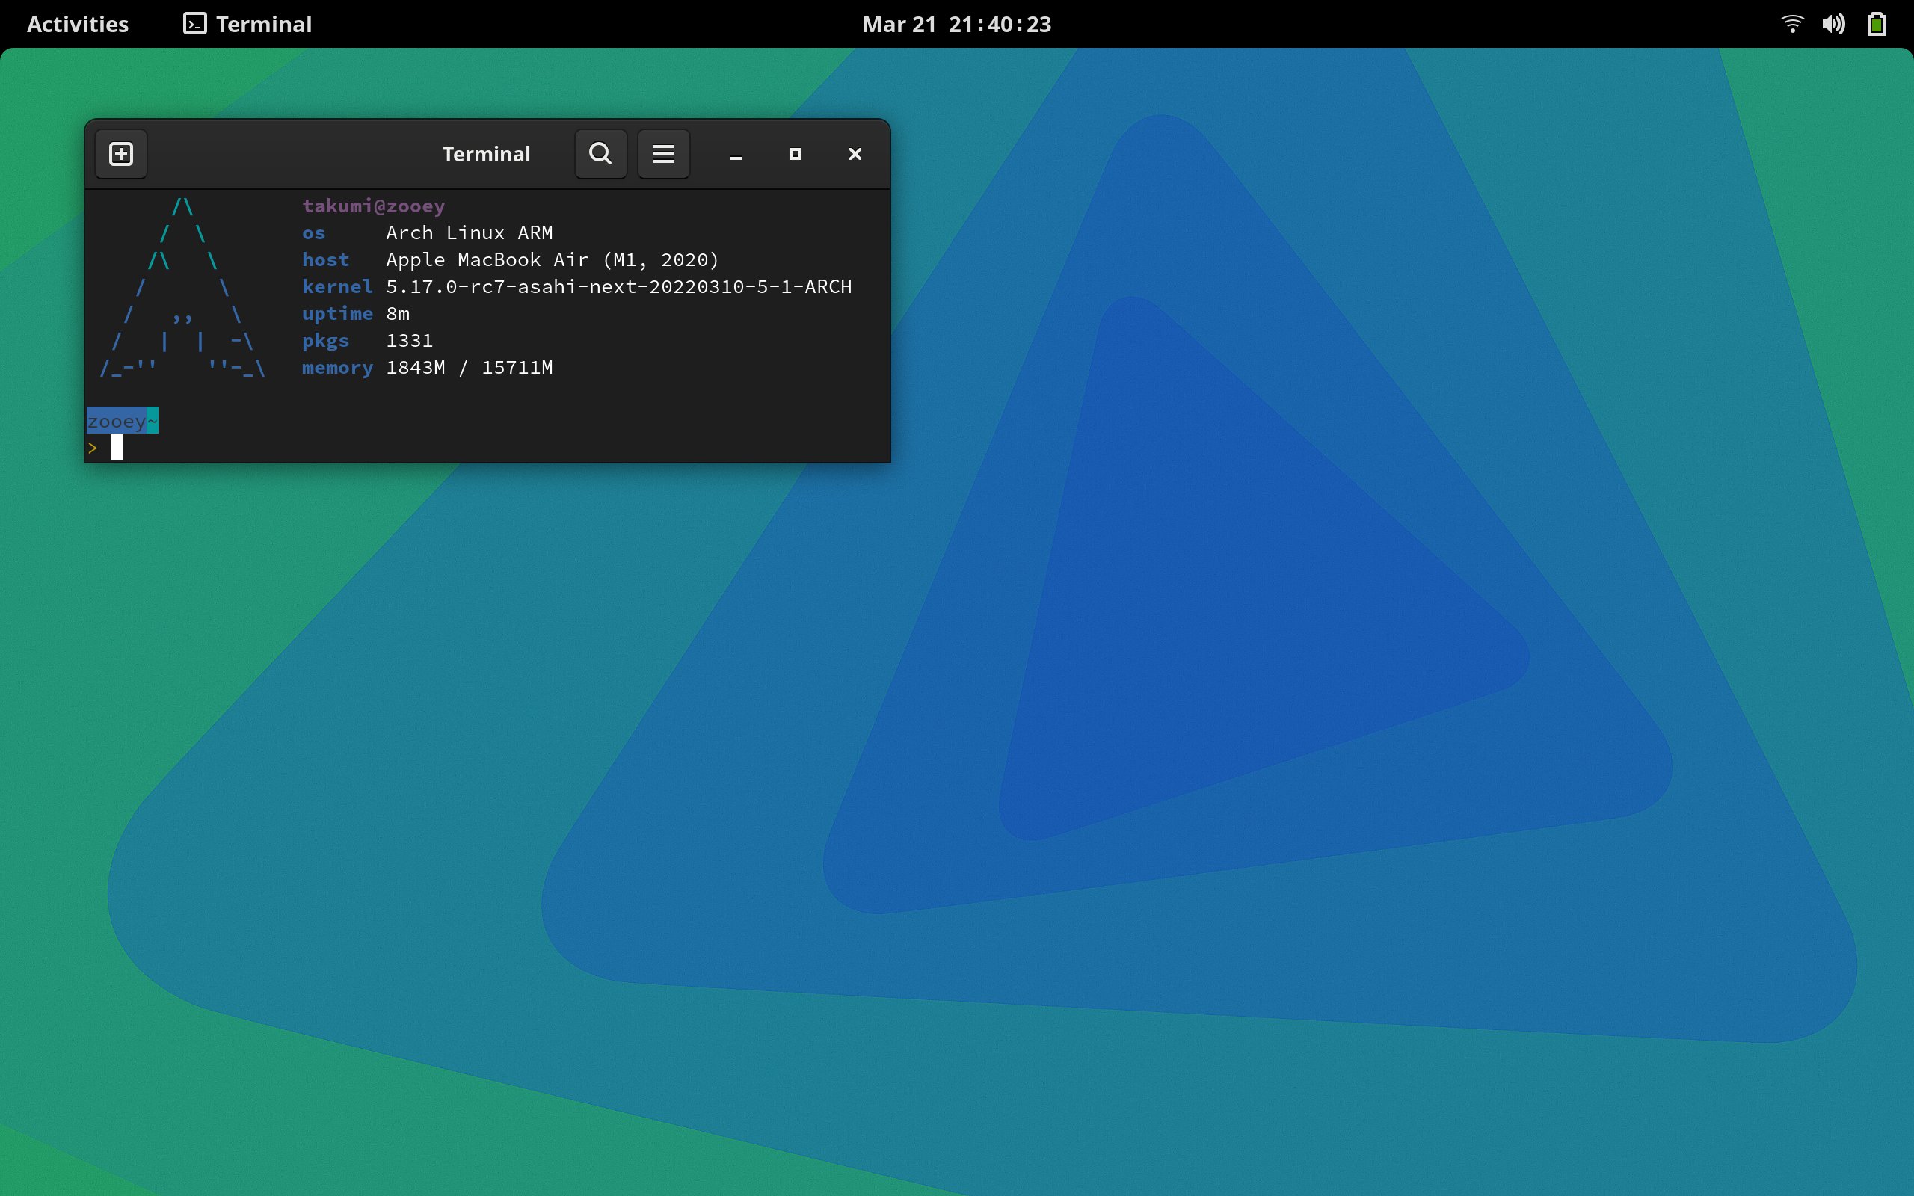This screenshot has width=1914, height=1196.
Task: Open the terminal hamburger menu
Action: point(664,154)
